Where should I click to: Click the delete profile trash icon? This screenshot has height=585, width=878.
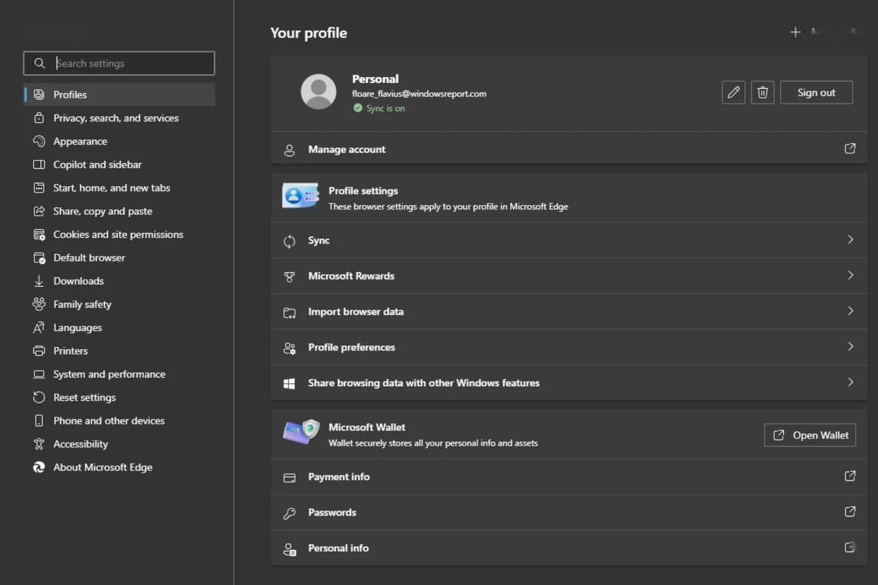point(763,92)
